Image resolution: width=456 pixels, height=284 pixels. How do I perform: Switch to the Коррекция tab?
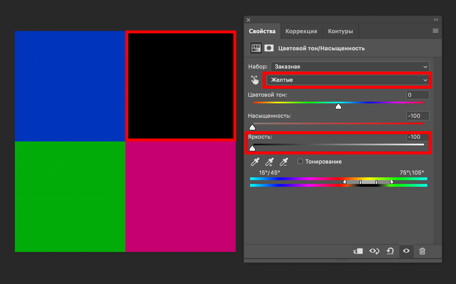click(x=301, y=31)
